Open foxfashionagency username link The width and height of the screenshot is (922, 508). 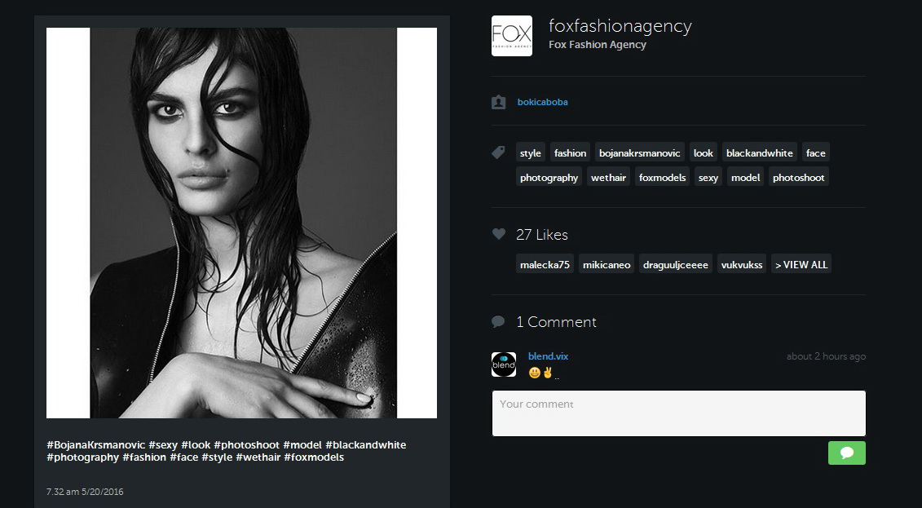[x=620, y=26]
